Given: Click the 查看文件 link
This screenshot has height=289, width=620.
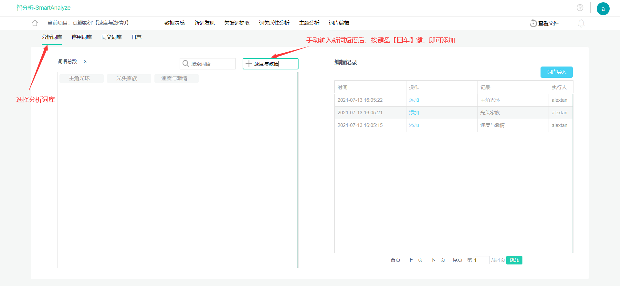Looking at the screenshot, I should (x=548, y=23).
